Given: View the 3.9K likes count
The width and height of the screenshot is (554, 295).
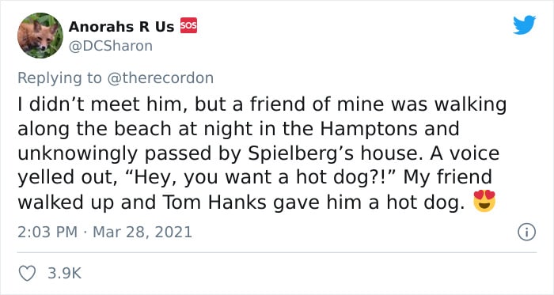Looking at the screenshot, I should [x=65, y=274].
